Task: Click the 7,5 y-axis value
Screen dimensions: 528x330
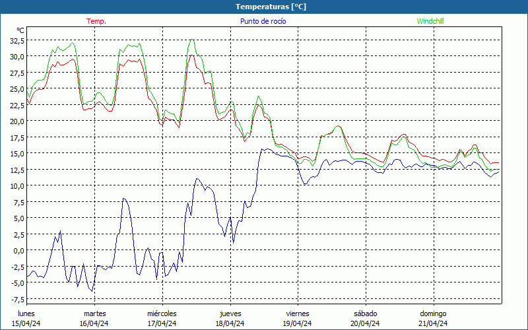Action: pyautogui.click(x=18, y=202)
